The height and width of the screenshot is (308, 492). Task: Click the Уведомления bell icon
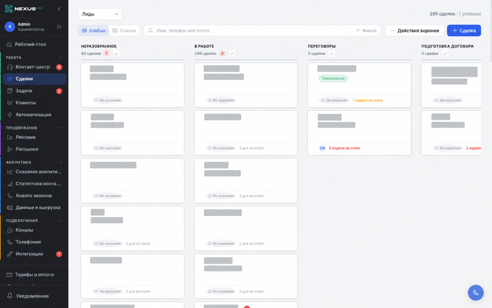[x=10, y=296]
